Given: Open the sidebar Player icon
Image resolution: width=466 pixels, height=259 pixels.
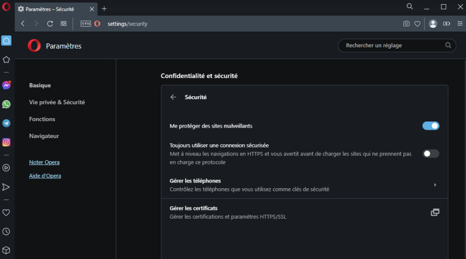Looking at the screenshot, I should coord(6,168).
